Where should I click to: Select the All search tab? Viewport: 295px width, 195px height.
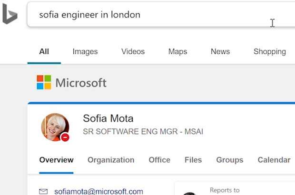coord(44,51)
